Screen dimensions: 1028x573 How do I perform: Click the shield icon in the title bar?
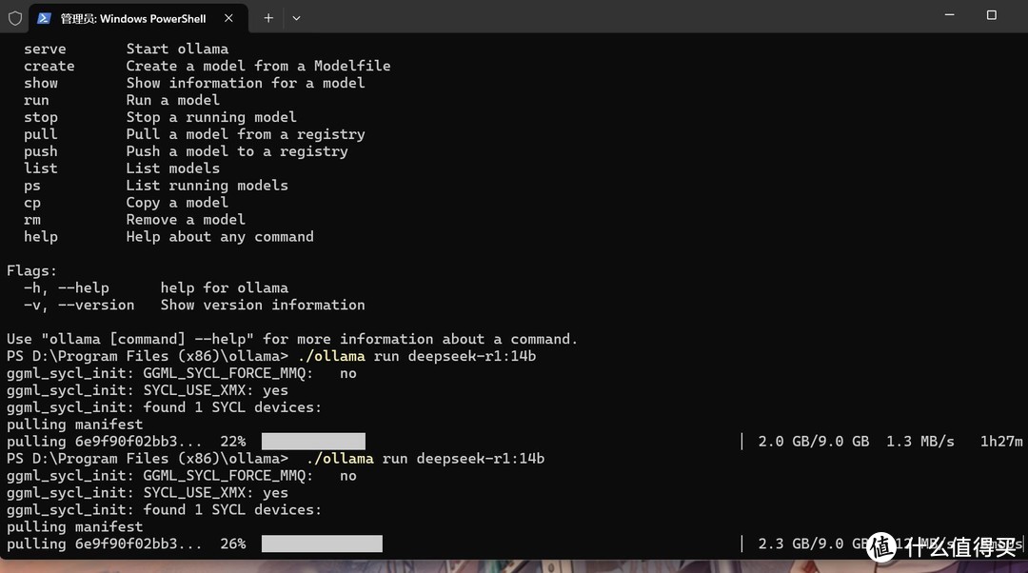point(15,18)
